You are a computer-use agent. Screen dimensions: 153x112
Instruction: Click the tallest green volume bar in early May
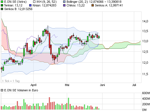point(68,104)
